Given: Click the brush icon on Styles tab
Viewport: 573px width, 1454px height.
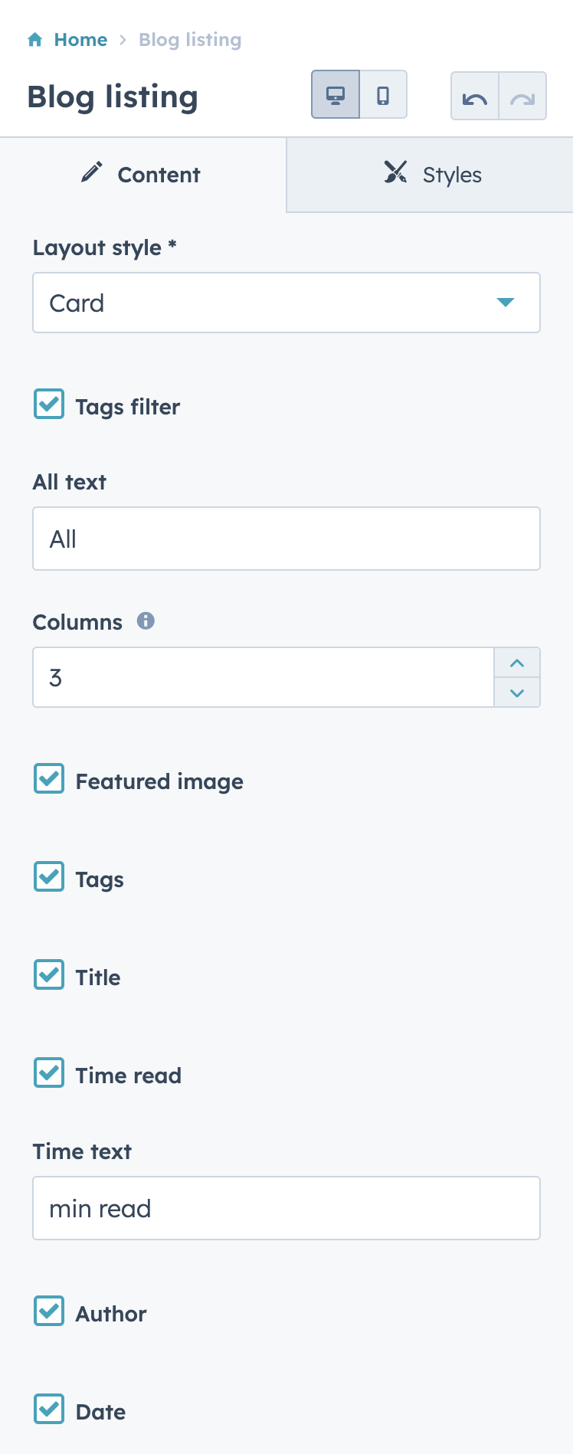Looking at the screenshot, I should (395, 173).
